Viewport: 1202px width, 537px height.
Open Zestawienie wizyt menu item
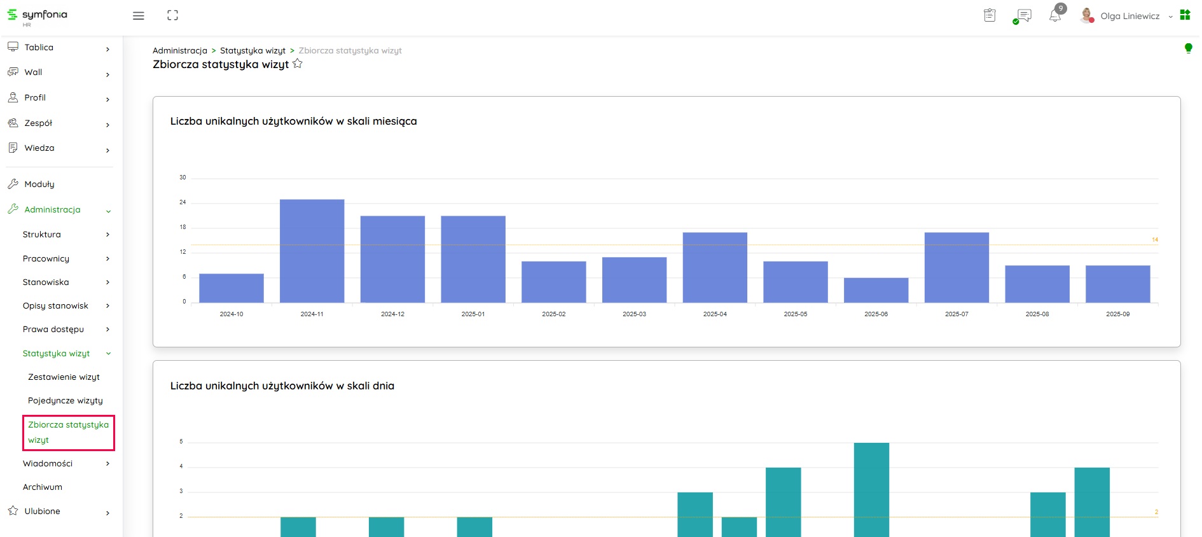point(64,377)
